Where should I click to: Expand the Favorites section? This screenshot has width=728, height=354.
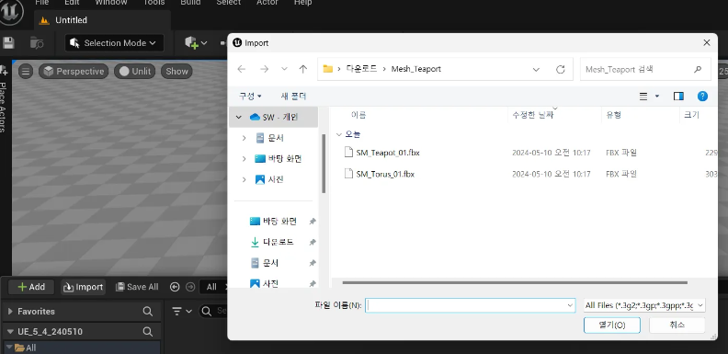pos(10,312)
